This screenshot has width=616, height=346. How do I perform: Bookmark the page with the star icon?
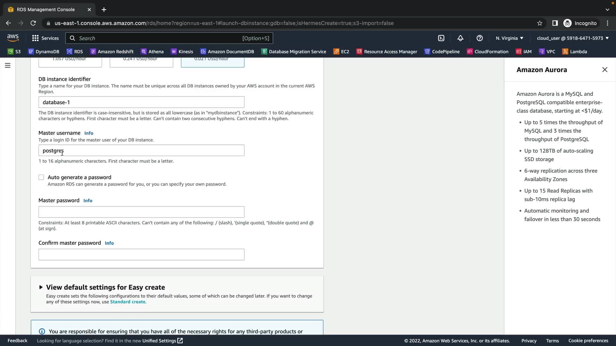click(540, 23)
